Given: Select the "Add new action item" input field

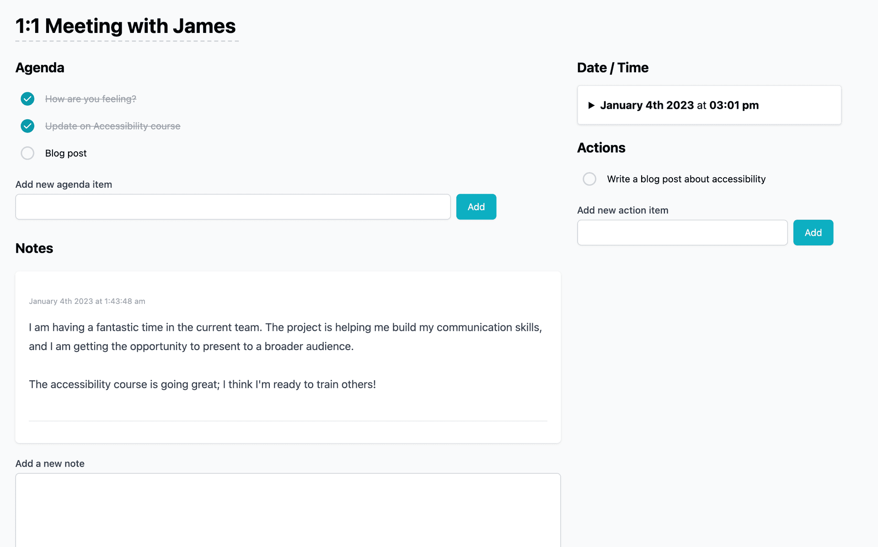Looking at the screenshot, I should pos(682,232).
